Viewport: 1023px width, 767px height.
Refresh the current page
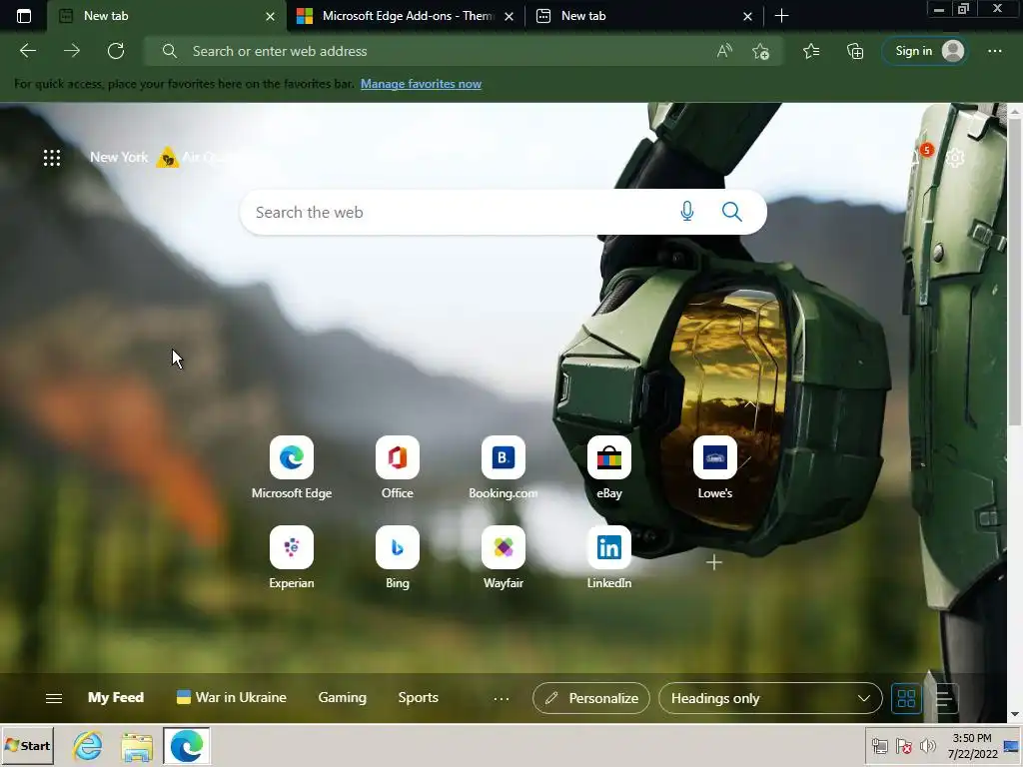[116, 51]
